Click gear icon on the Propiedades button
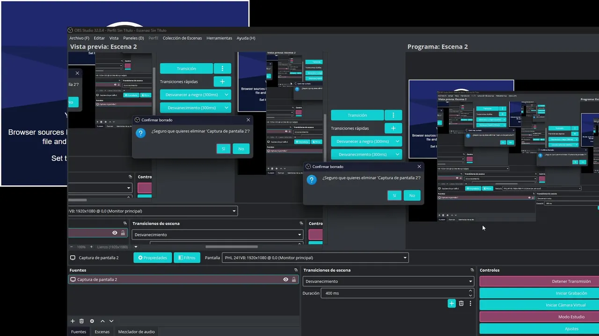Image resolution: width=599 pixels, height=336 pixels. tap(140, 258)
